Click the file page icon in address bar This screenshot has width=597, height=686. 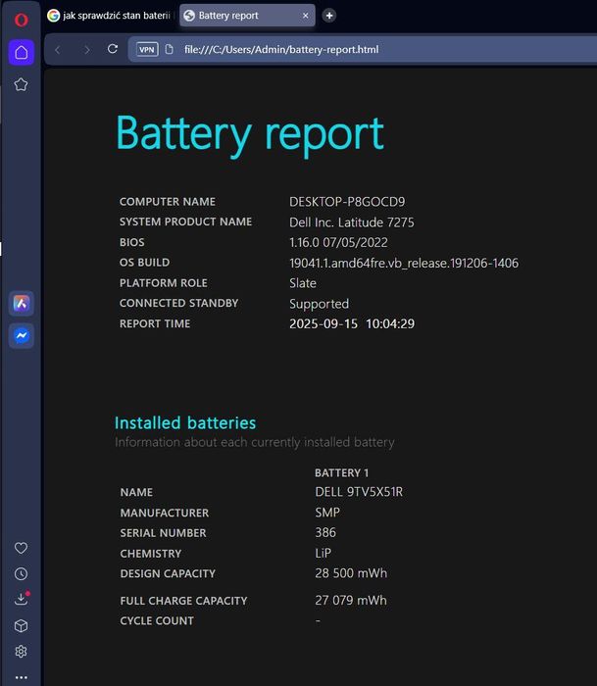169,49
